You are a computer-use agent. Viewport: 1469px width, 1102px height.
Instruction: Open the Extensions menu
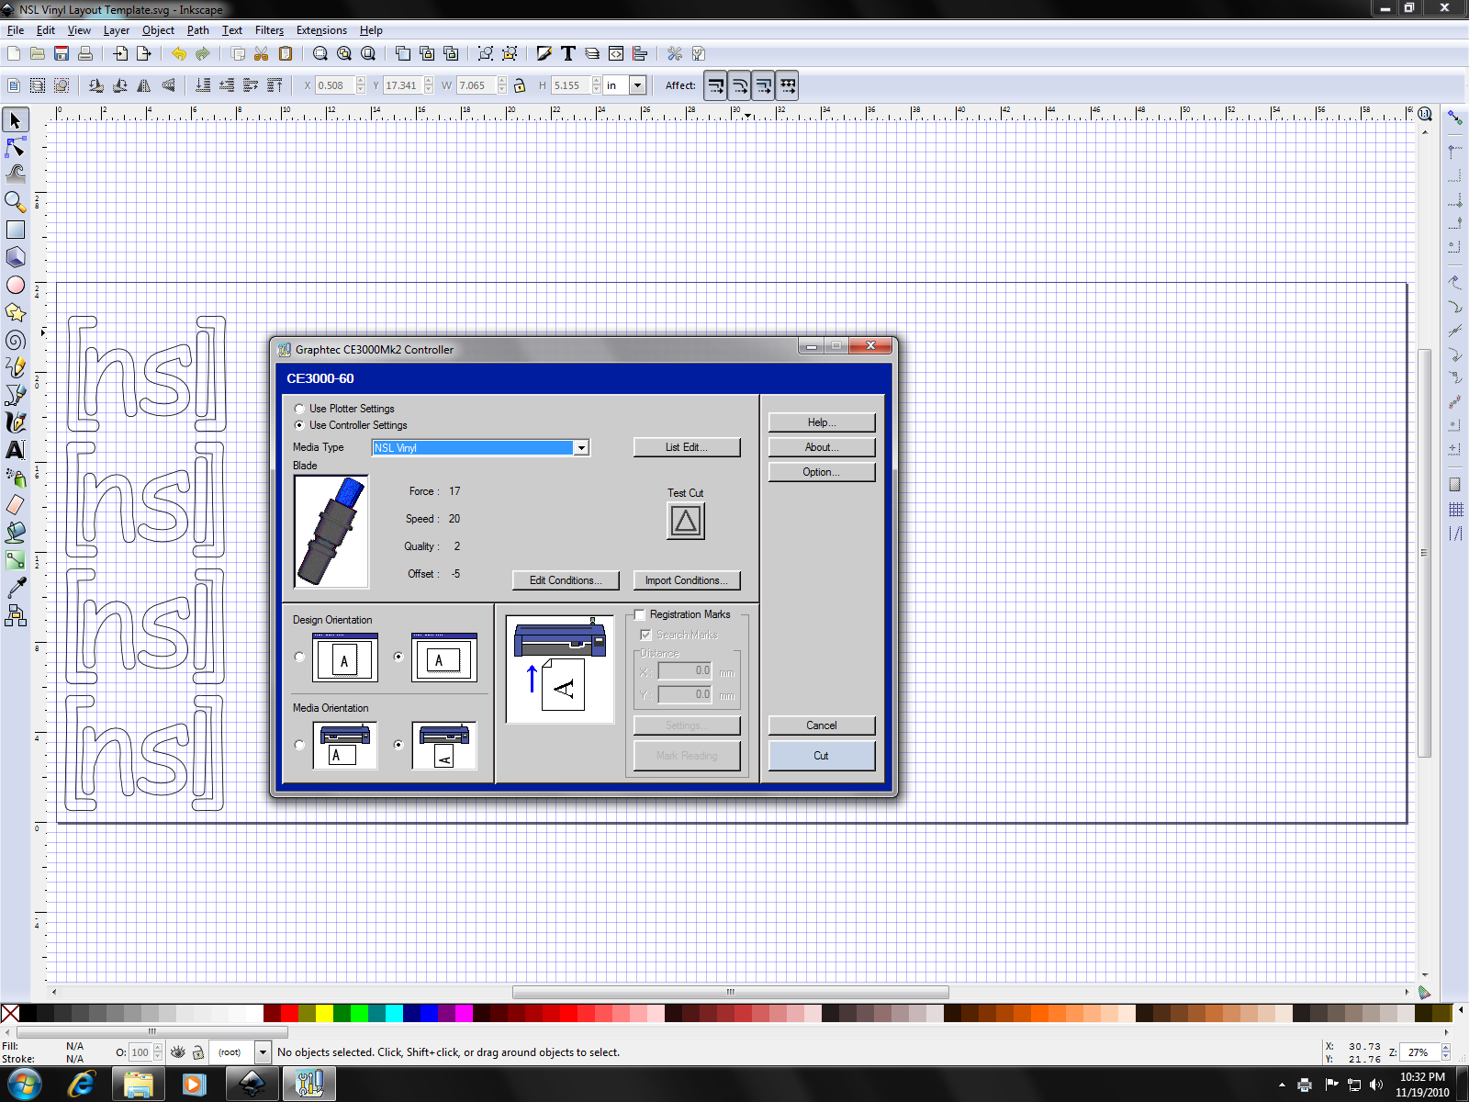click(320, 30)
